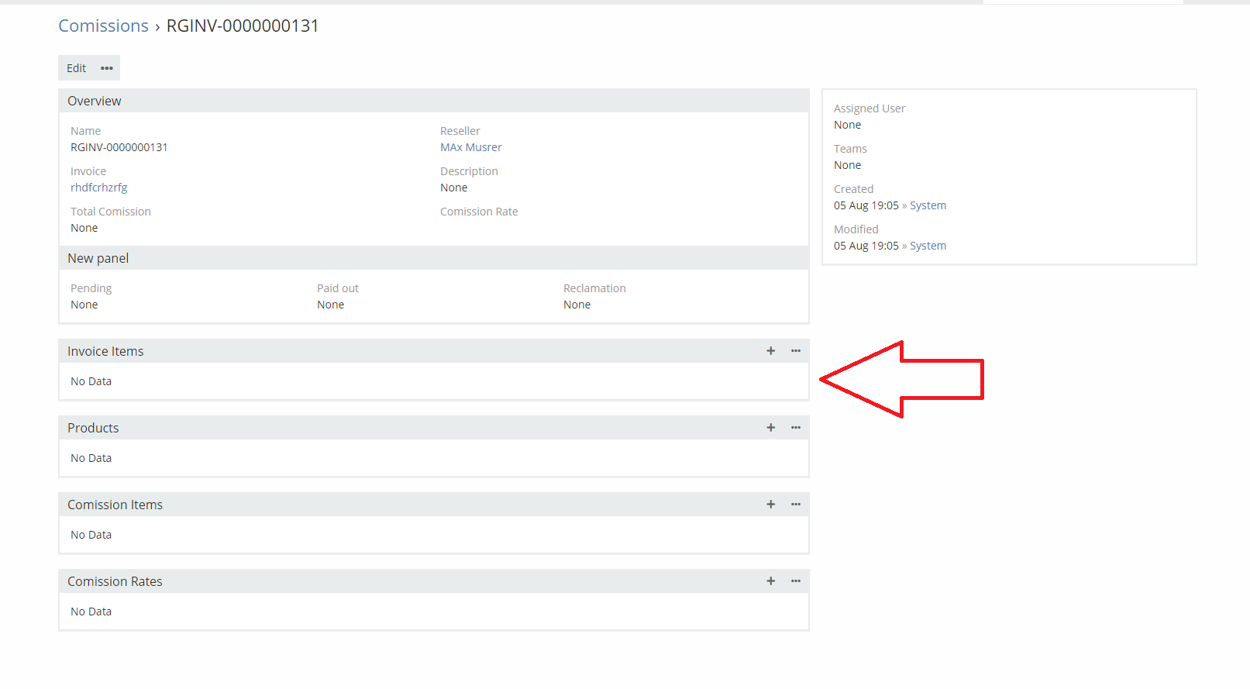Add a new Comission Rates record

point(770,581)
